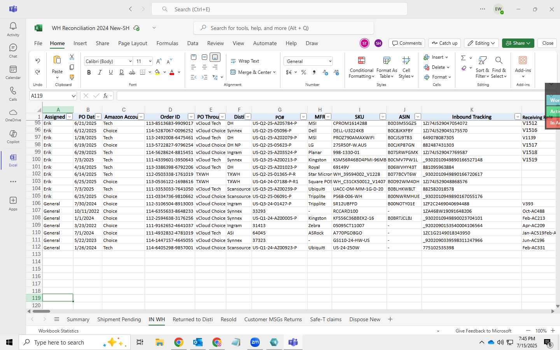
Task: Toggle bottom vertical alignment
Action: click(215, 57)
